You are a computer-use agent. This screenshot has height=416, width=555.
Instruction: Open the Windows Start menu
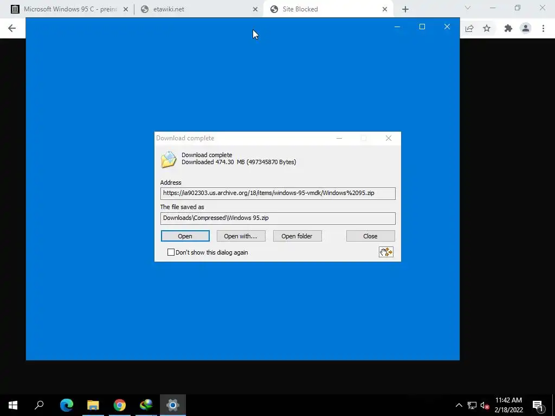13,405
